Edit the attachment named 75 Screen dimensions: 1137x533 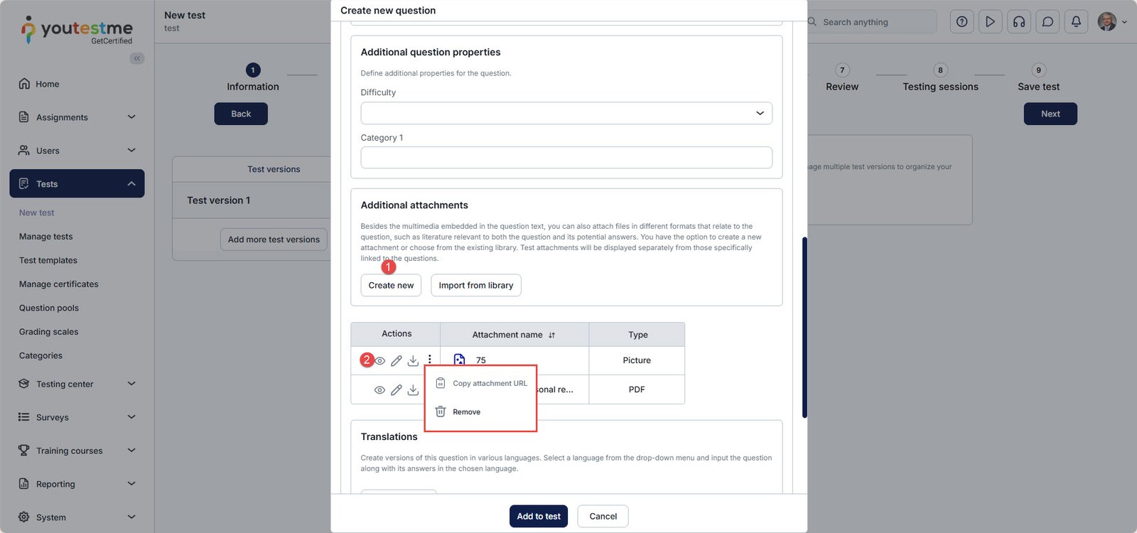click(397, 361)
